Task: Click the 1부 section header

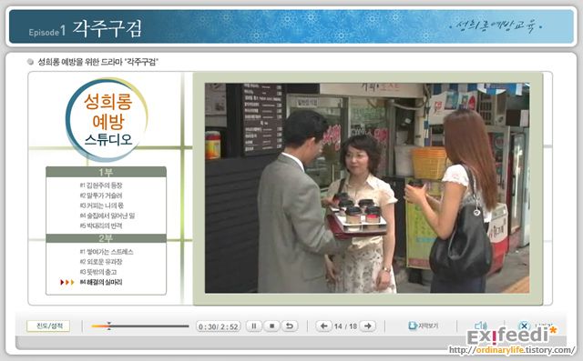Action: pos(106,172)
